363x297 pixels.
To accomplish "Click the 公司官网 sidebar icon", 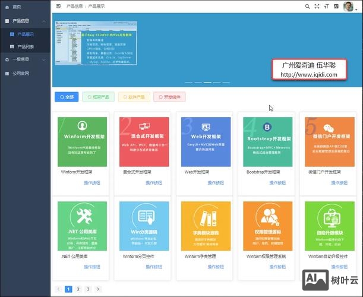I will [7, 74].
